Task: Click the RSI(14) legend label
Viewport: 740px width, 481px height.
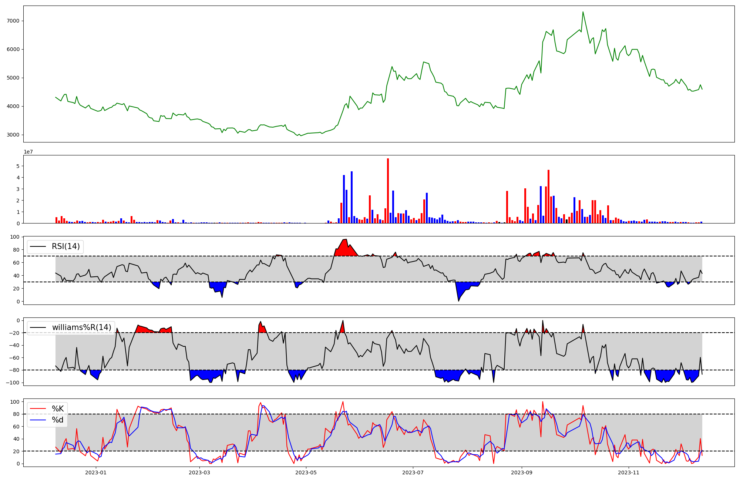Action: [x=65, y=246]
